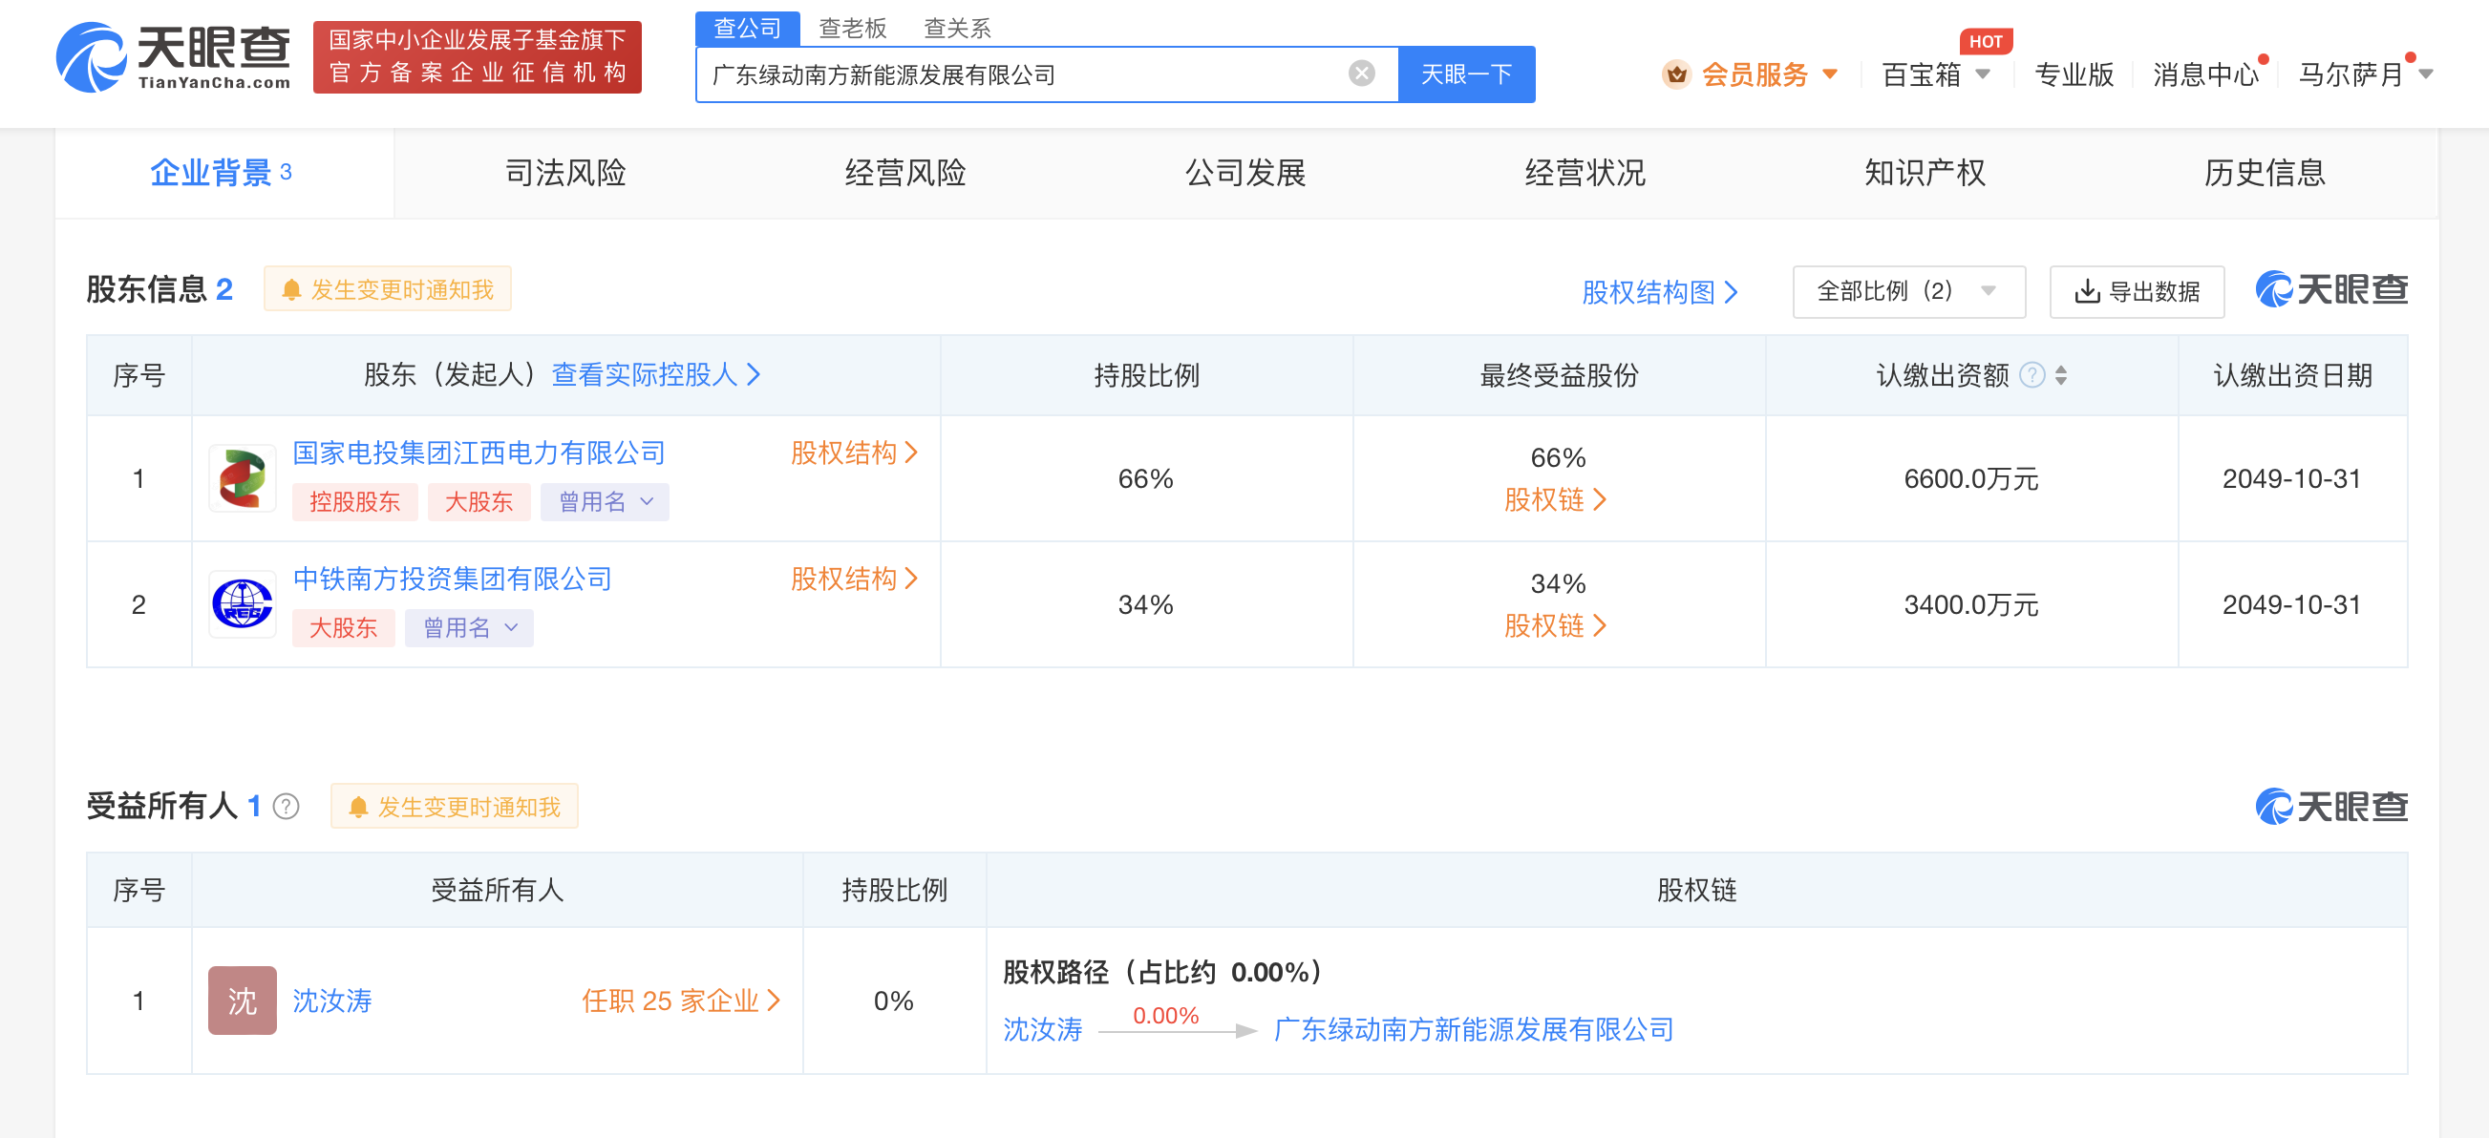
Task: Switch to the 查老板 search tab
Action: (852, 27)
